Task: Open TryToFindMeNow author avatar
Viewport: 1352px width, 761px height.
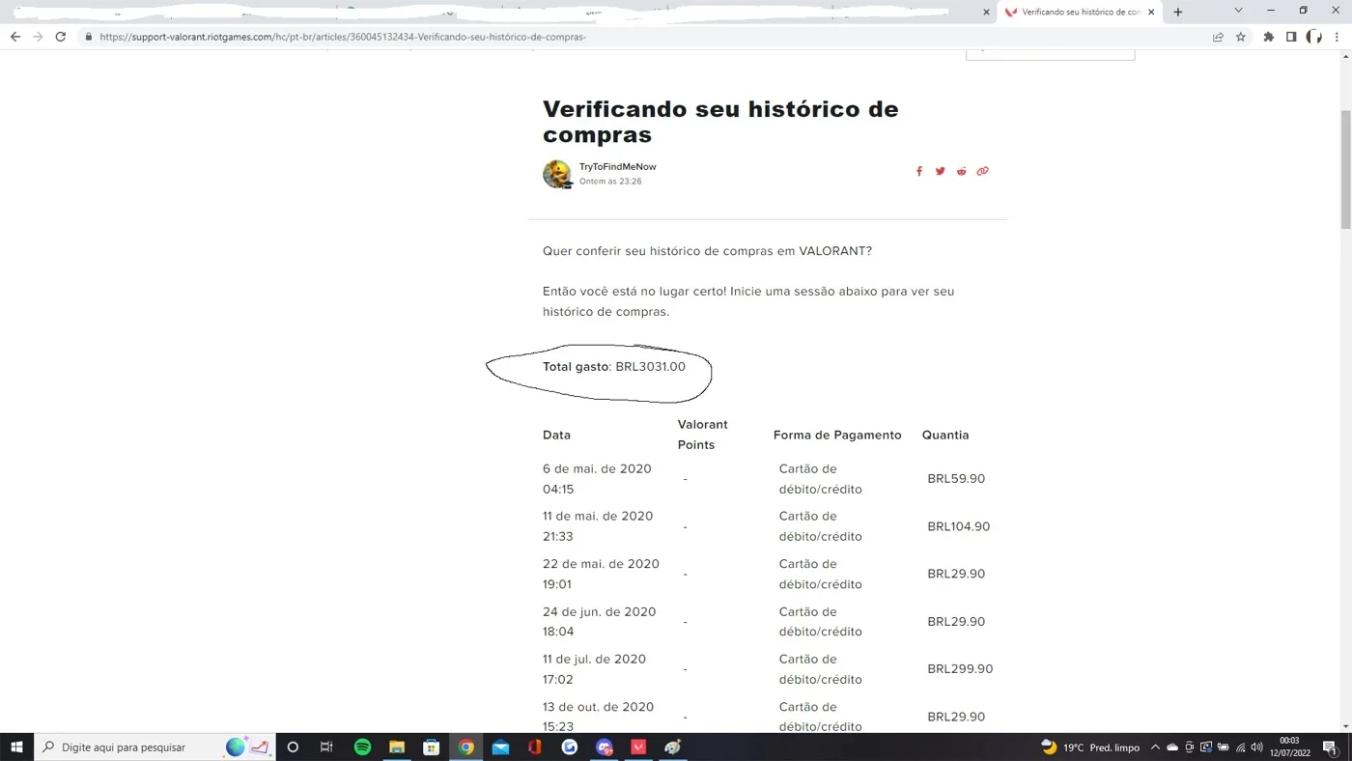Action: point(557,174)
